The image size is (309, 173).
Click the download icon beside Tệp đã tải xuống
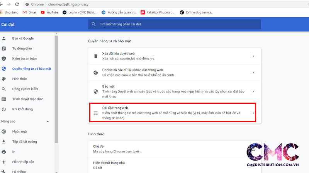[4, 141]
